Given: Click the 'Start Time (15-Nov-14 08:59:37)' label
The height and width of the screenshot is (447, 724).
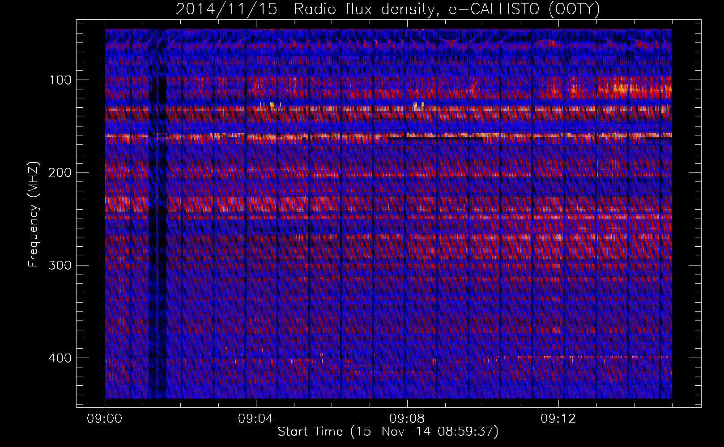Looking at the screenshot, I should (388, 432).
